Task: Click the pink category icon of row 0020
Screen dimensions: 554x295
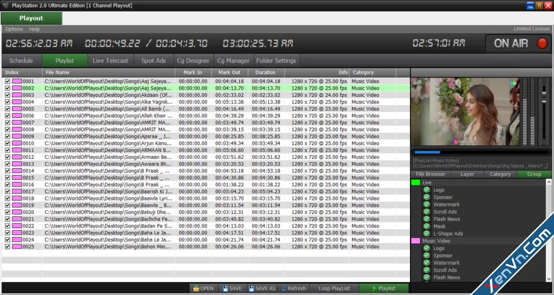Action: (x=17, y=212)
